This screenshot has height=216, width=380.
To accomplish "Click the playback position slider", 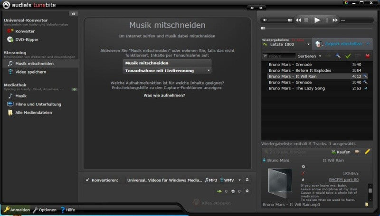I will coord(316,28).
